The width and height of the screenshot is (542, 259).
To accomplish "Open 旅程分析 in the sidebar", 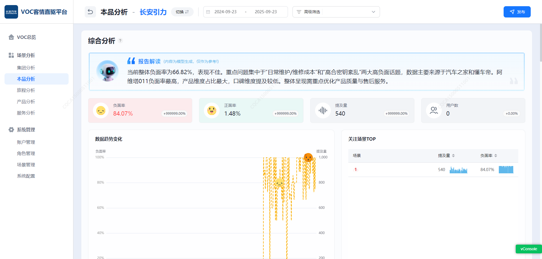I will tap(26, 90).
